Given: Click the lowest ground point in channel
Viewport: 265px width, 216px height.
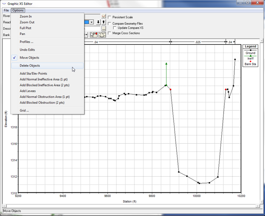Looking at the screenshot, I should tap(199, 183).
